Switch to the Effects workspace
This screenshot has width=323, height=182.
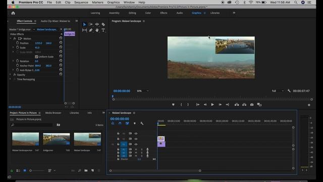[164, 13]
